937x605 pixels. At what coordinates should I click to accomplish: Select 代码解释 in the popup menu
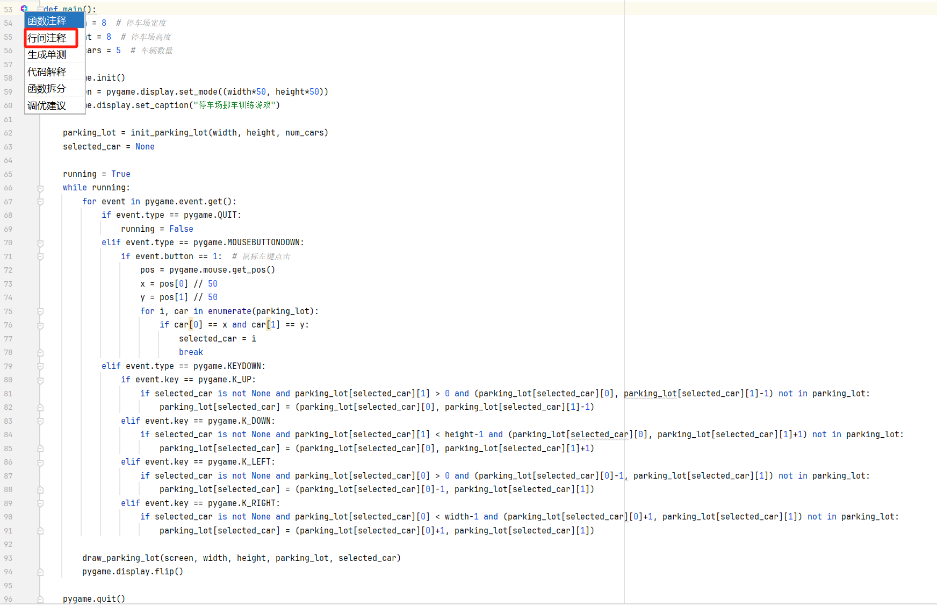point(54,72)
